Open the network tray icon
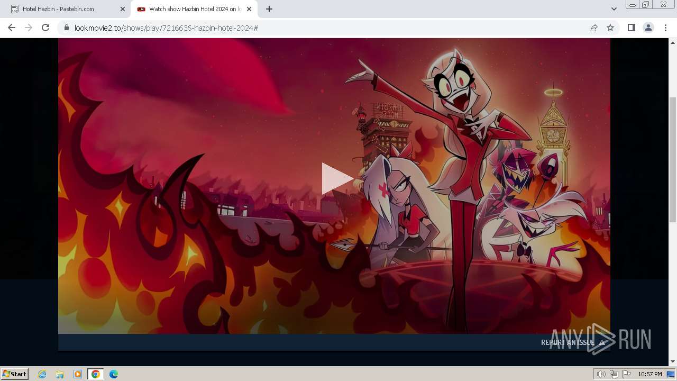The width and height of the screenshot is (677, 381). (614, 374)
